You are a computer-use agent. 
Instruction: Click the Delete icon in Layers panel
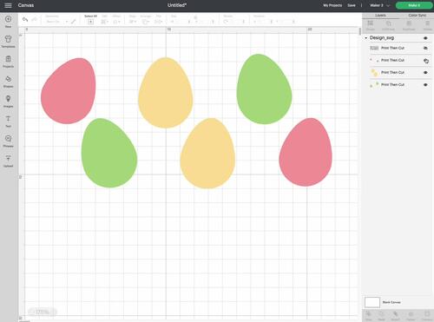tap(427, 23)
